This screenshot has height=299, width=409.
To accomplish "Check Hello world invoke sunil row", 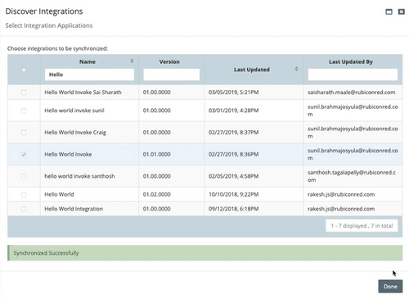I will click(x=24, y=111).
